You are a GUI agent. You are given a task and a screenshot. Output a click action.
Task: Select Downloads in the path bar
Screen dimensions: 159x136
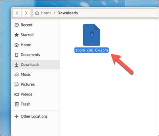point(68,13)
